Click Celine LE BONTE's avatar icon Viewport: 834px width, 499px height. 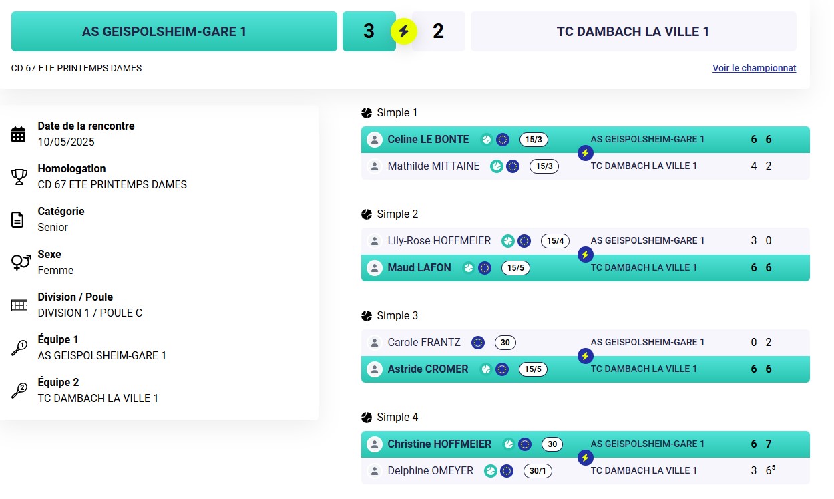pyautogui.click(x=375, y=140)
